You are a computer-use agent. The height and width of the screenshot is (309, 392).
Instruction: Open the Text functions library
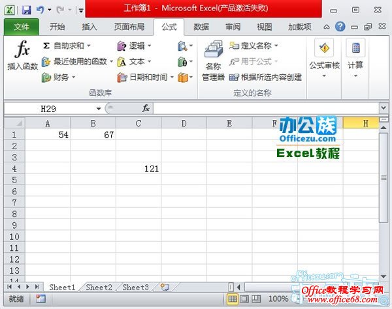[134, 61]
